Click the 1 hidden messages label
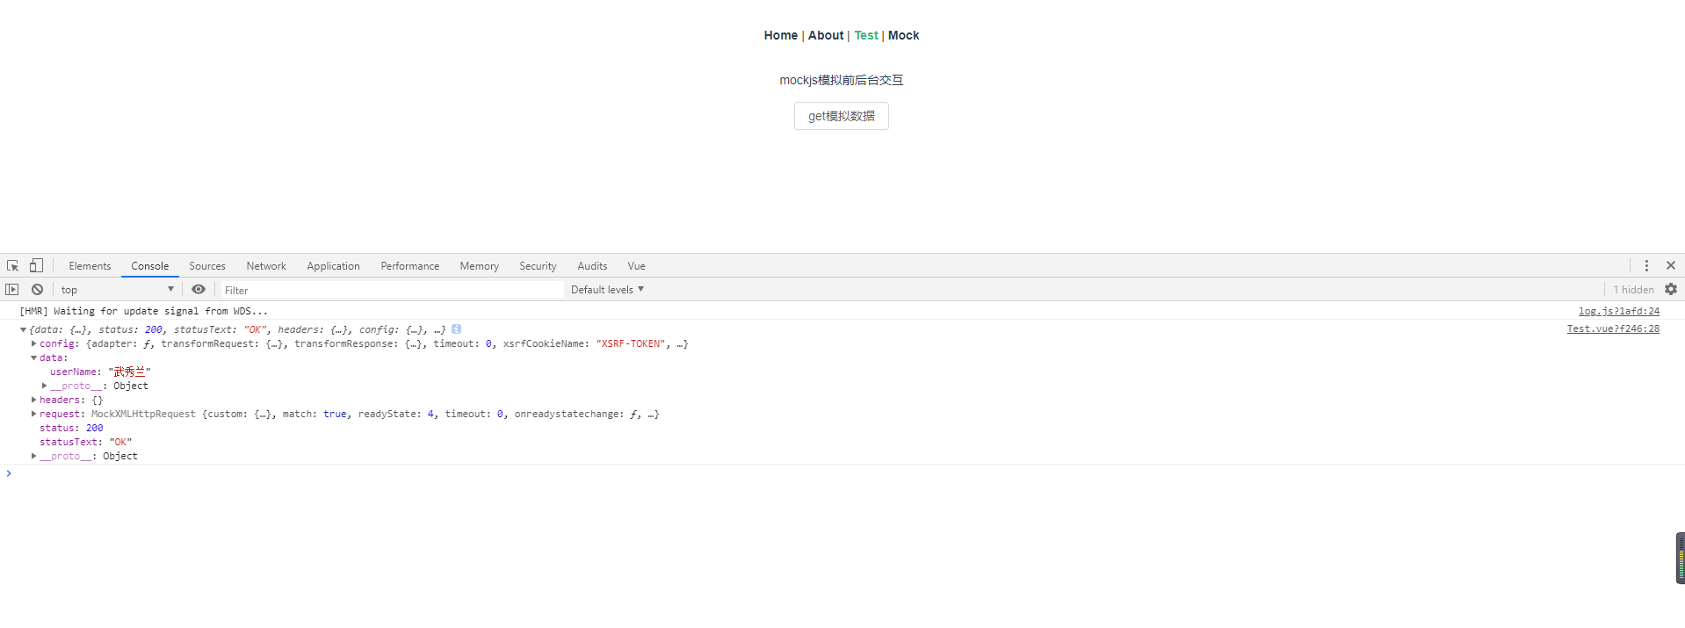 click(1633, 289)
